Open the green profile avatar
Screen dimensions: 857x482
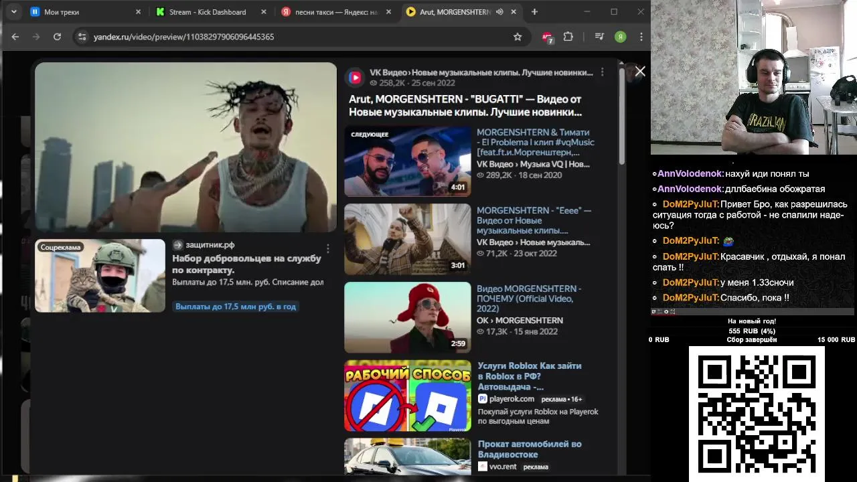(621, 37)
